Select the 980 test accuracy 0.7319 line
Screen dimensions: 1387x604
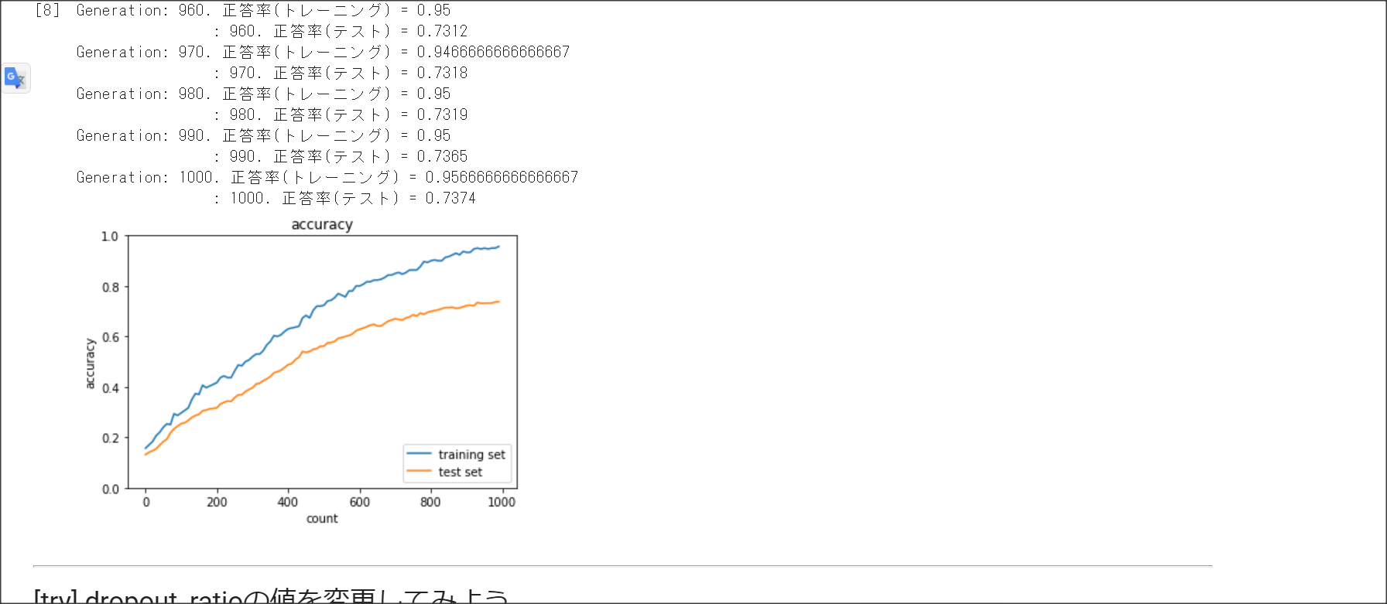click(x=341, y=114)
